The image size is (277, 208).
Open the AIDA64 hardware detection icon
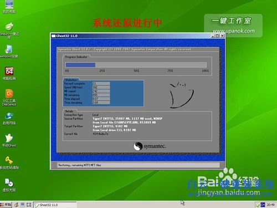click(x=9, y=73)
